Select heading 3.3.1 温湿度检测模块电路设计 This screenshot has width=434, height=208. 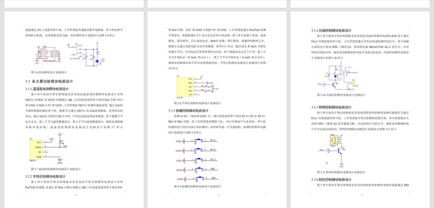(47, 89)
